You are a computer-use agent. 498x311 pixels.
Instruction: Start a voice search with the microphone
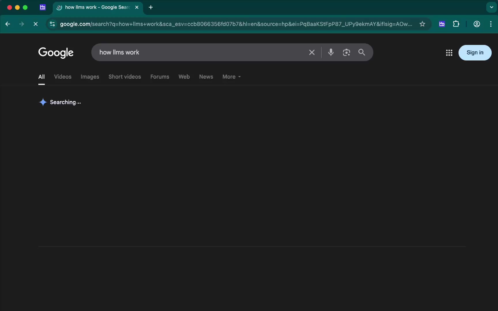(331, 52)
